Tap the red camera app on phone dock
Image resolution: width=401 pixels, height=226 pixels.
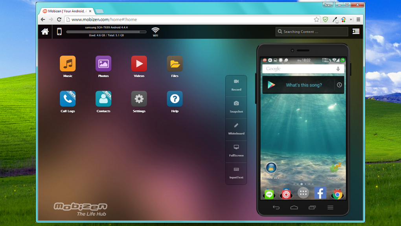(286, 195)
